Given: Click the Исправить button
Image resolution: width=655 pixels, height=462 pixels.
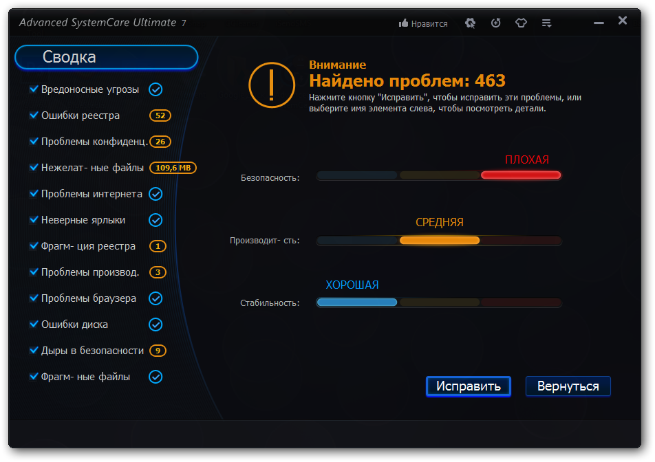Looking at the screenshot, I should click(469, 386).
